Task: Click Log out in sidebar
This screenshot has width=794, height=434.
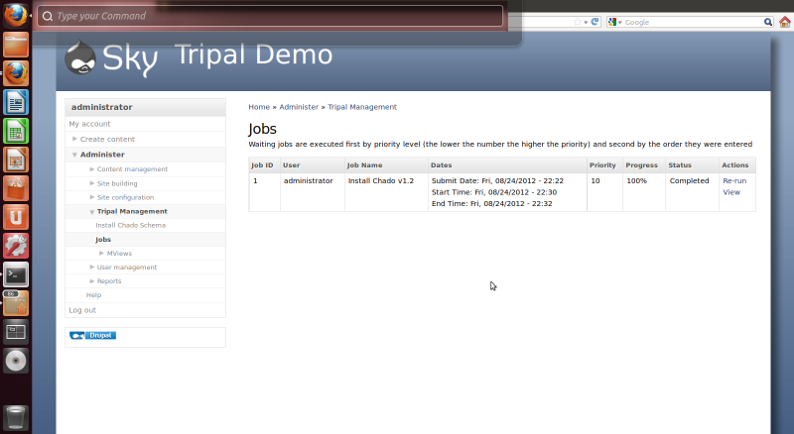Action: pos(82,310)
